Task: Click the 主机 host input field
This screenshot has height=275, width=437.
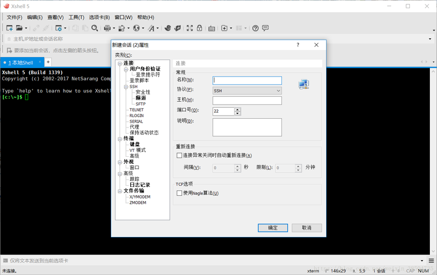Action: (247, 101)
